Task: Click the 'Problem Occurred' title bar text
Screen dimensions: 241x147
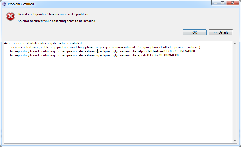Action: [21, 4]
